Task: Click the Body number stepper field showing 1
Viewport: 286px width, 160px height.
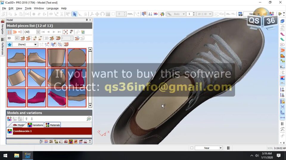Action: point(191,14)
